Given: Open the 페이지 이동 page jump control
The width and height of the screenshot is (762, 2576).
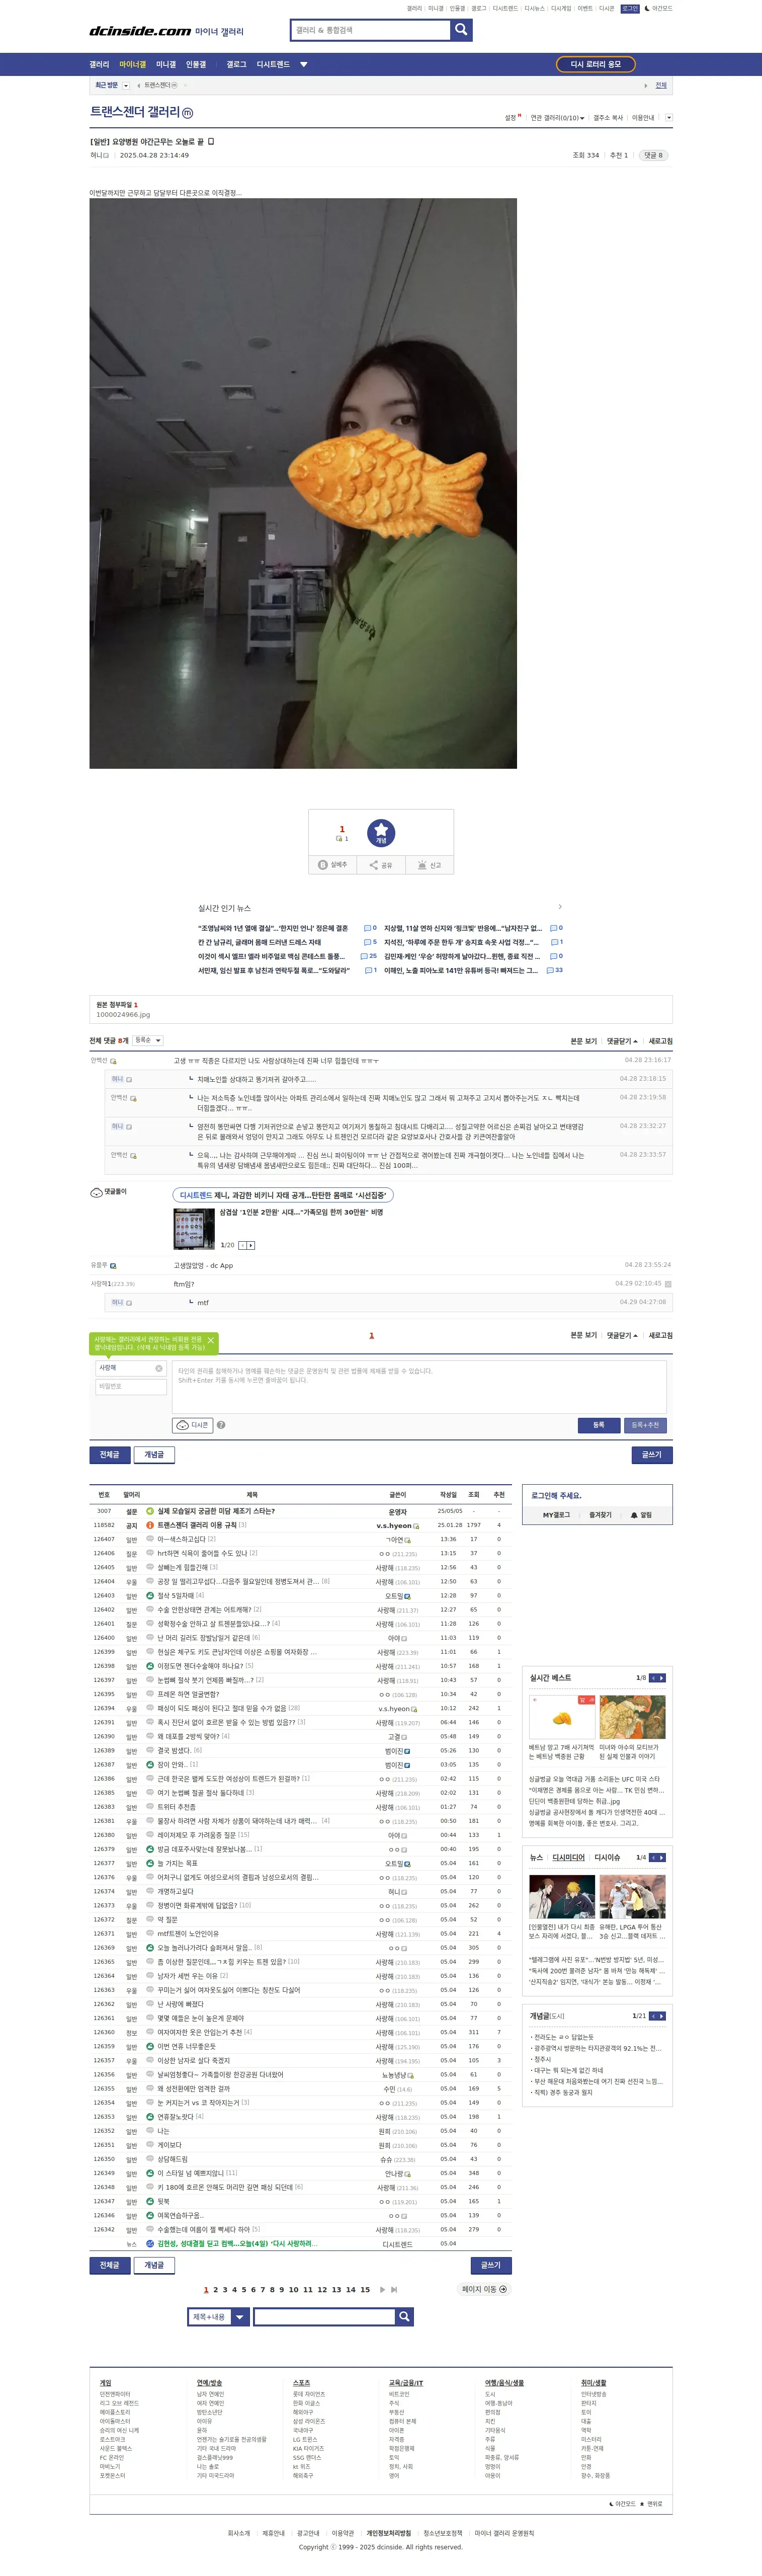Looking at the screenshot, I should [x=484, y=2289].
